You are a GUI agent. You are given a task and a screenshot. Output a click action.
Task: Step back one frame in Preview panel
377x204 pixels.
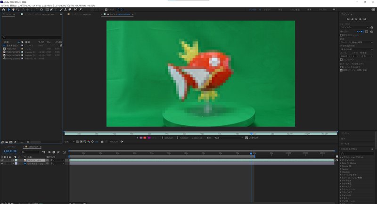[x=352, y=19]
